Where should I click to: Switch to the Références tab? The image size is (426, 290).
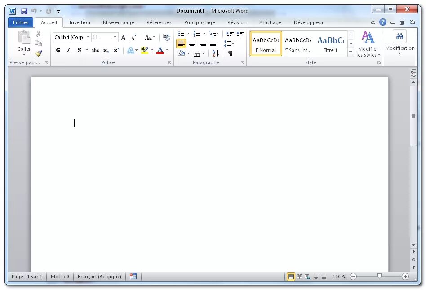(x=159, y=22)
